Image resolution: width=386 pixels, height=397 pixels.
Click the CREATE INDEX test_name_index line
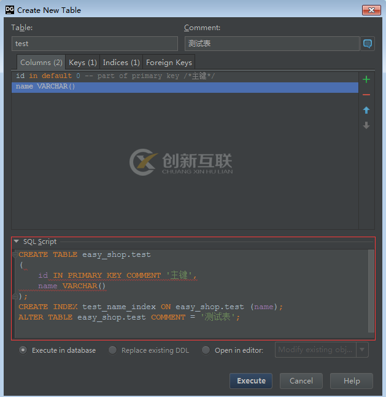click(150, 307)
